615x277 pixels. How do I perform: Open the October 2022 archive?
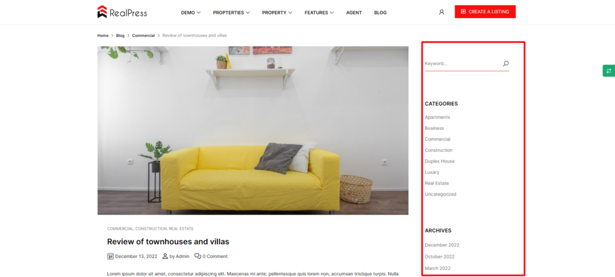(440, 257)
